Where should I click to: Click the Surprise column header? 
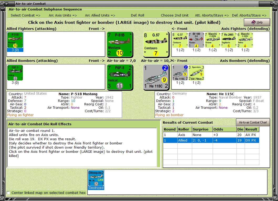tap(202, 129)
